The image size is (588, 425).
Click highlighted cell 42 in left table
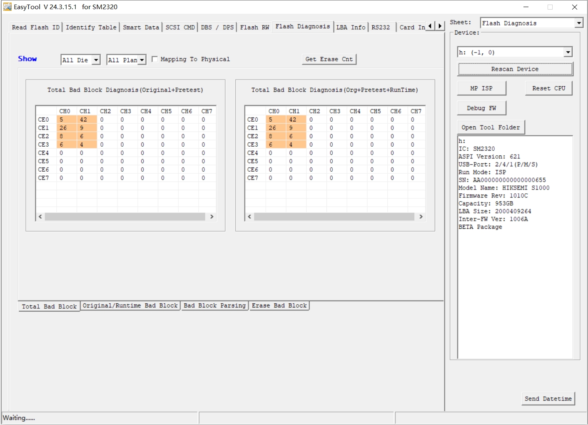(87, 120)
